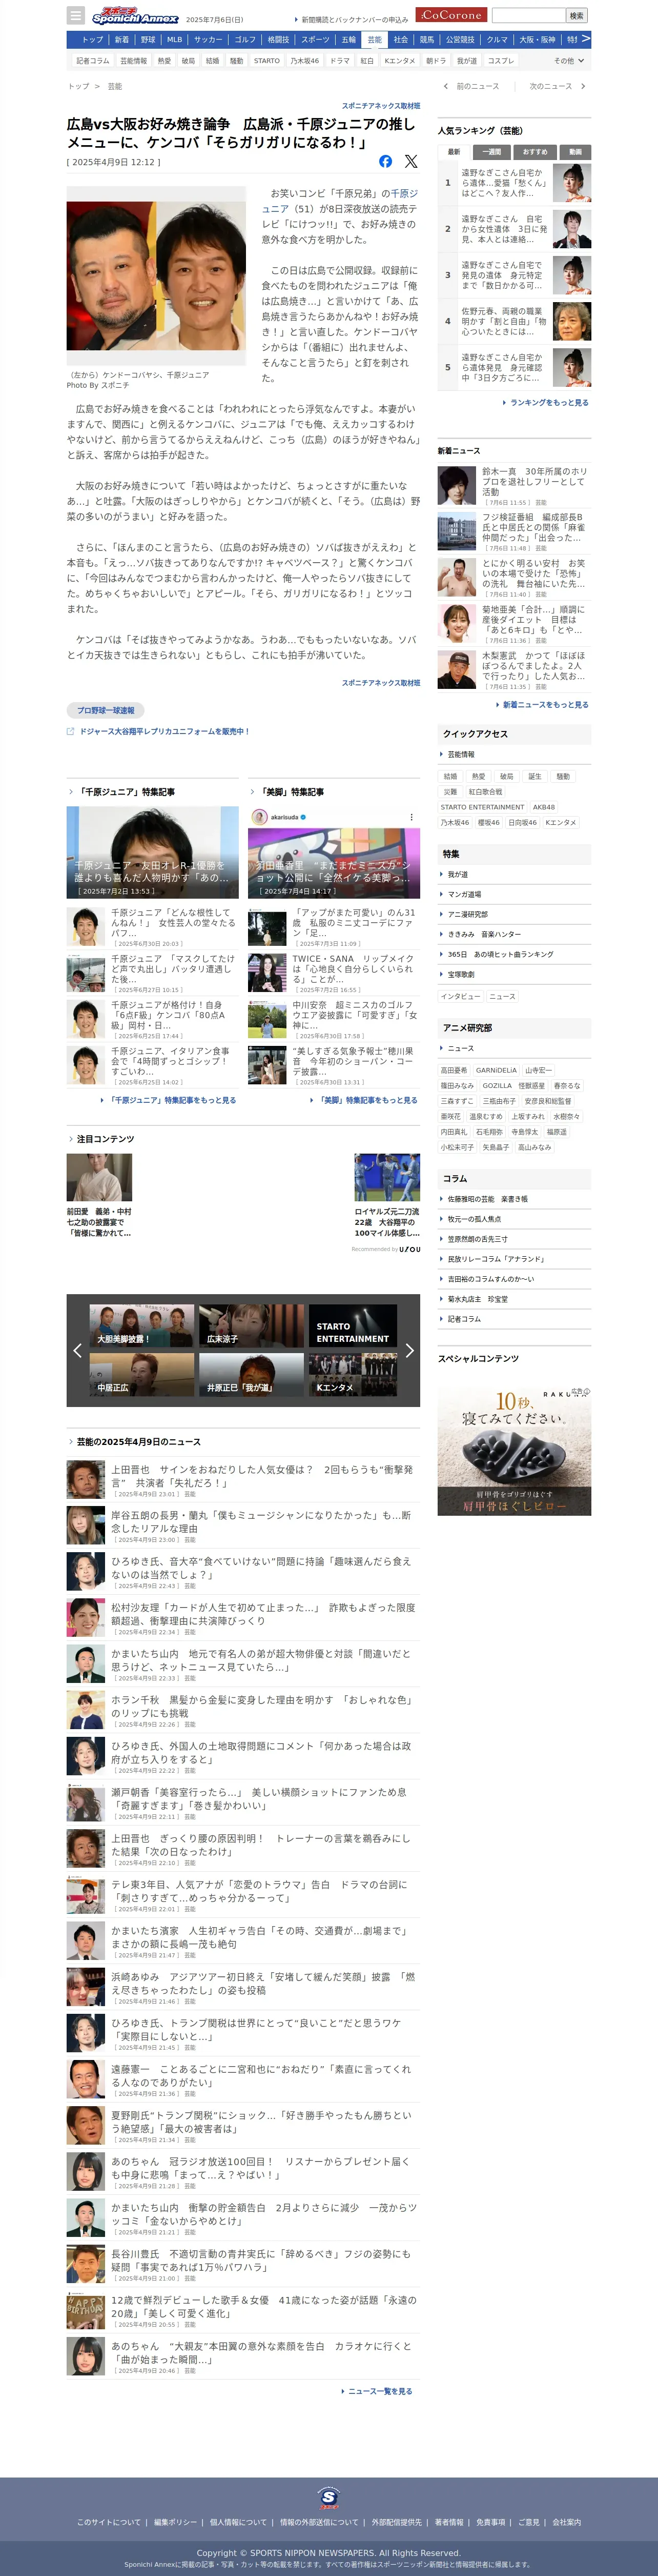Click the Sponichi Annex logo
This screenshot has width=658, height=2576.
tap(135, 16)
